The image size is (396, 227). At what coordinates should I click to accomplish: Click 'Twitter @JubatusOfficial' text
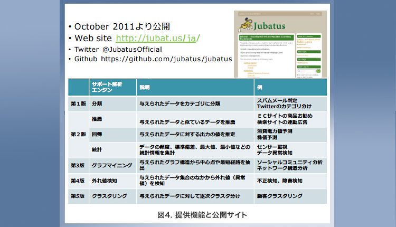pyautogui.click(x=118, y=49)
